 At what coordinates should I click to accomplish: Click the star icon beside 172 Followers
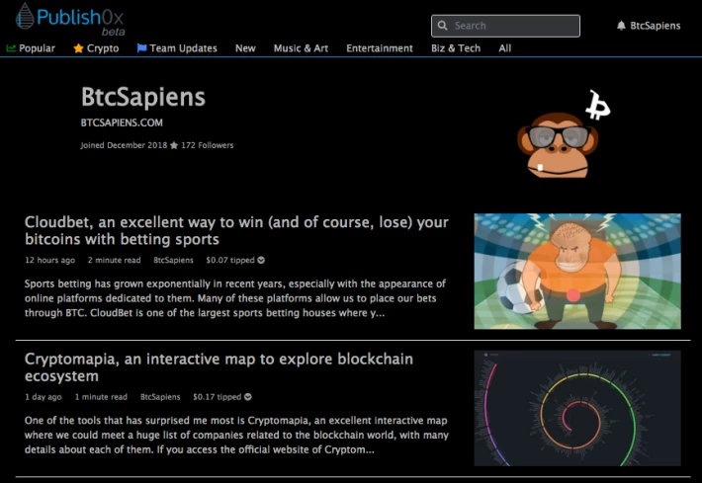(174, 145)
